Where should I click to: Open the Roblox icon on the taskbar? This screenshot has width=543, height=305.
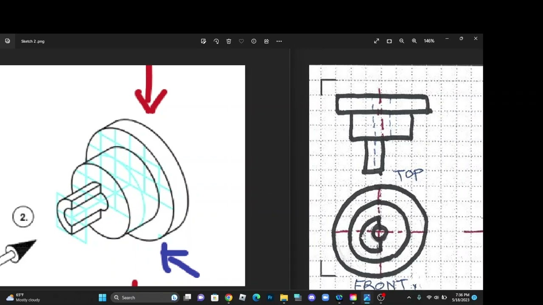242,297
